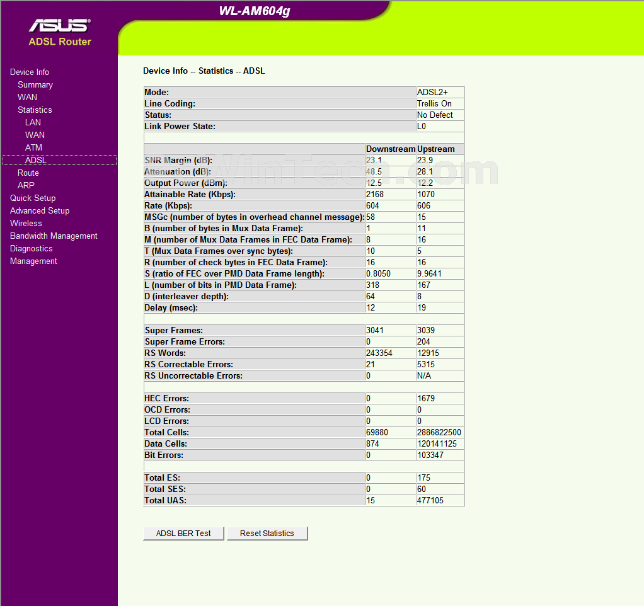
Task: Open Statistics section in sidebar
Action: coord(35,110)
